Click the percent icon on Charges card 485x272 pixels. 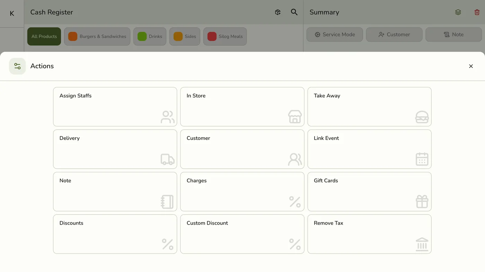[295, 202]
